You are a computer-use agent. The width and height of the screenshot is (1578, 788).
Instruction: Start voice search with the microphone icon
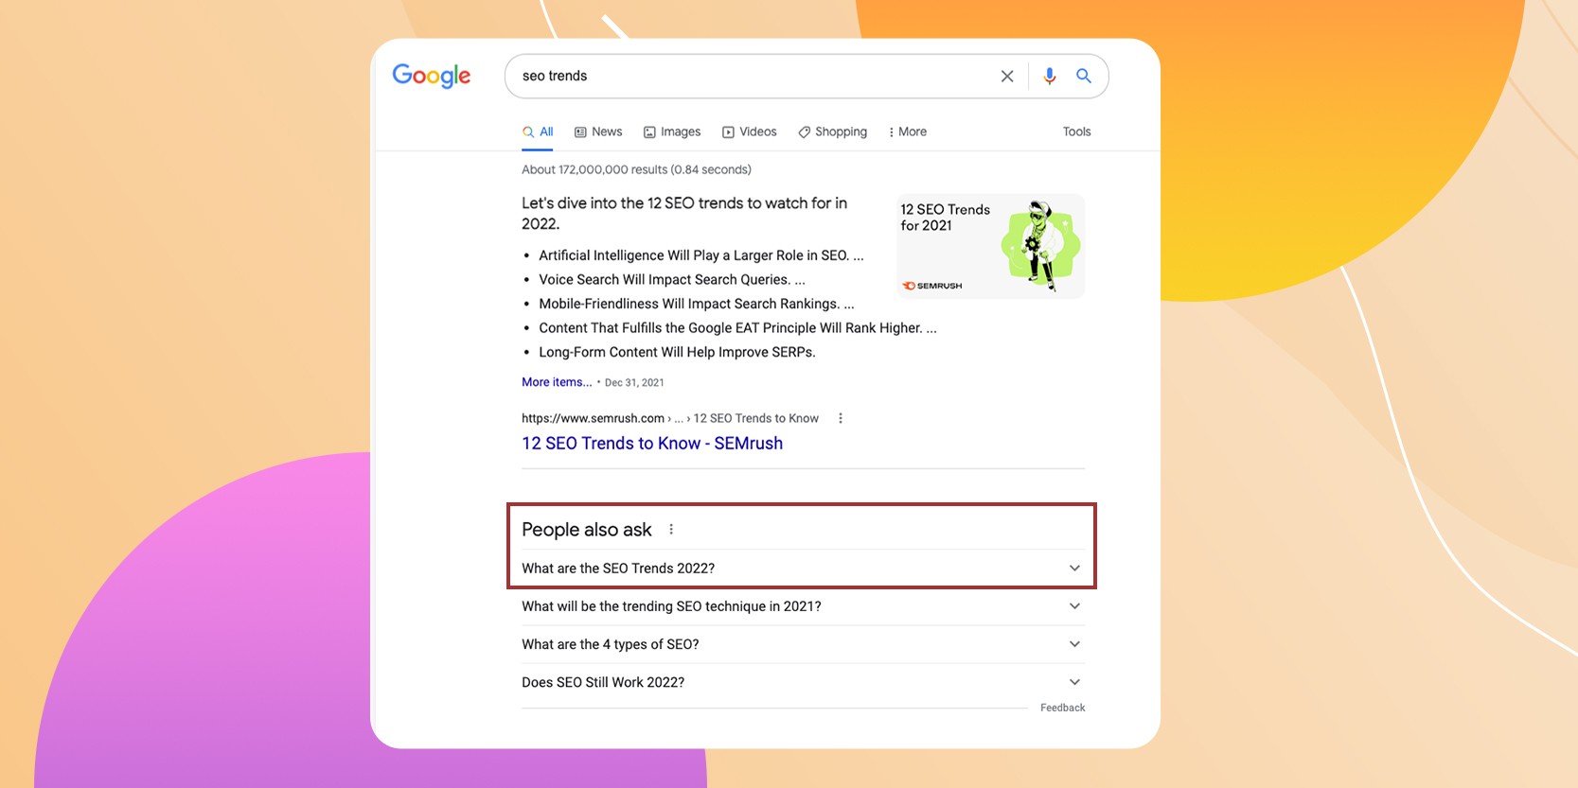(1049, 77)
